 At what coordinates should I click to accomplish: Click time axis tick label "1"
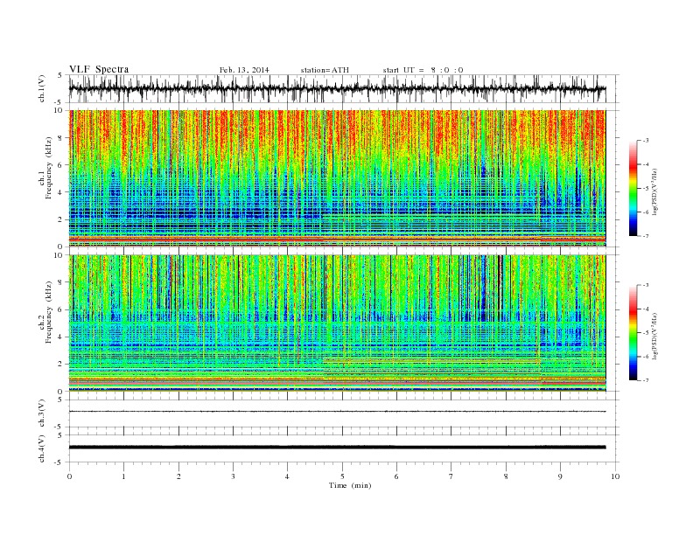(124, 476)
